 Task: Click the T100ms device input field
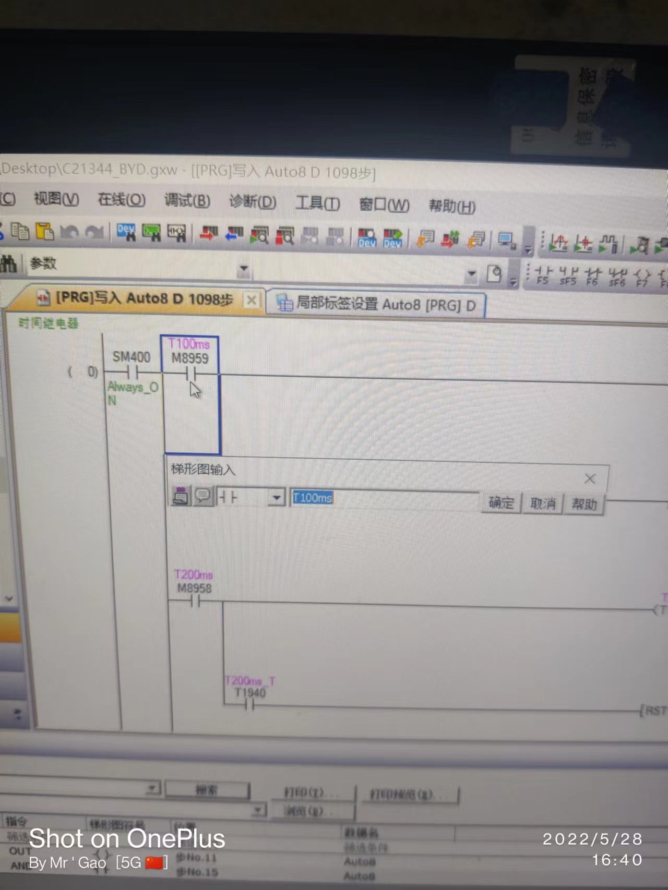(384, 499)
